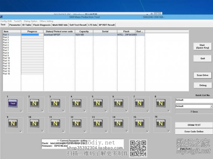The image size is (213, 159).
Task: Select the port 14 N drive icon
Action: click(x=119, y=124)
